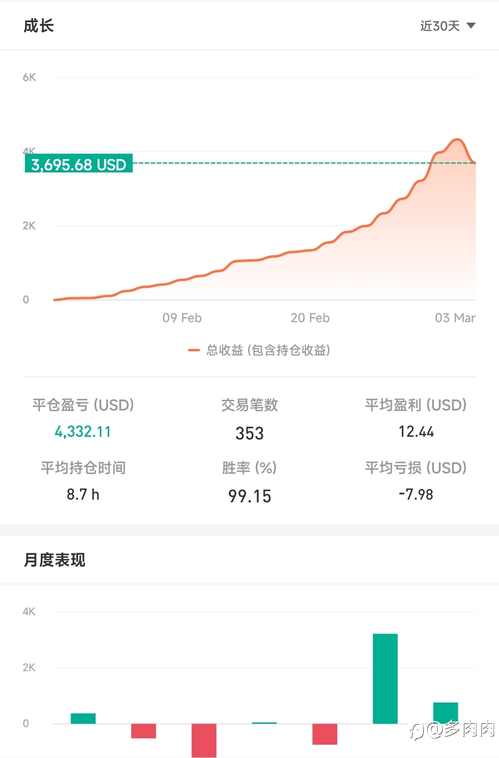Tap the 03 Mar axis label
The image size is (499, 758).
click(455, 318)
